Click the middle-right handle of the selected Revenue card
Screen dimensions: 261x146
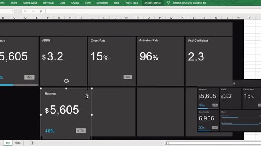tap(92, 114)
